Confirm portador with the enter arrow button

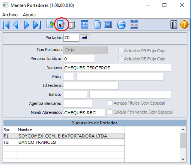pos(85,38)
